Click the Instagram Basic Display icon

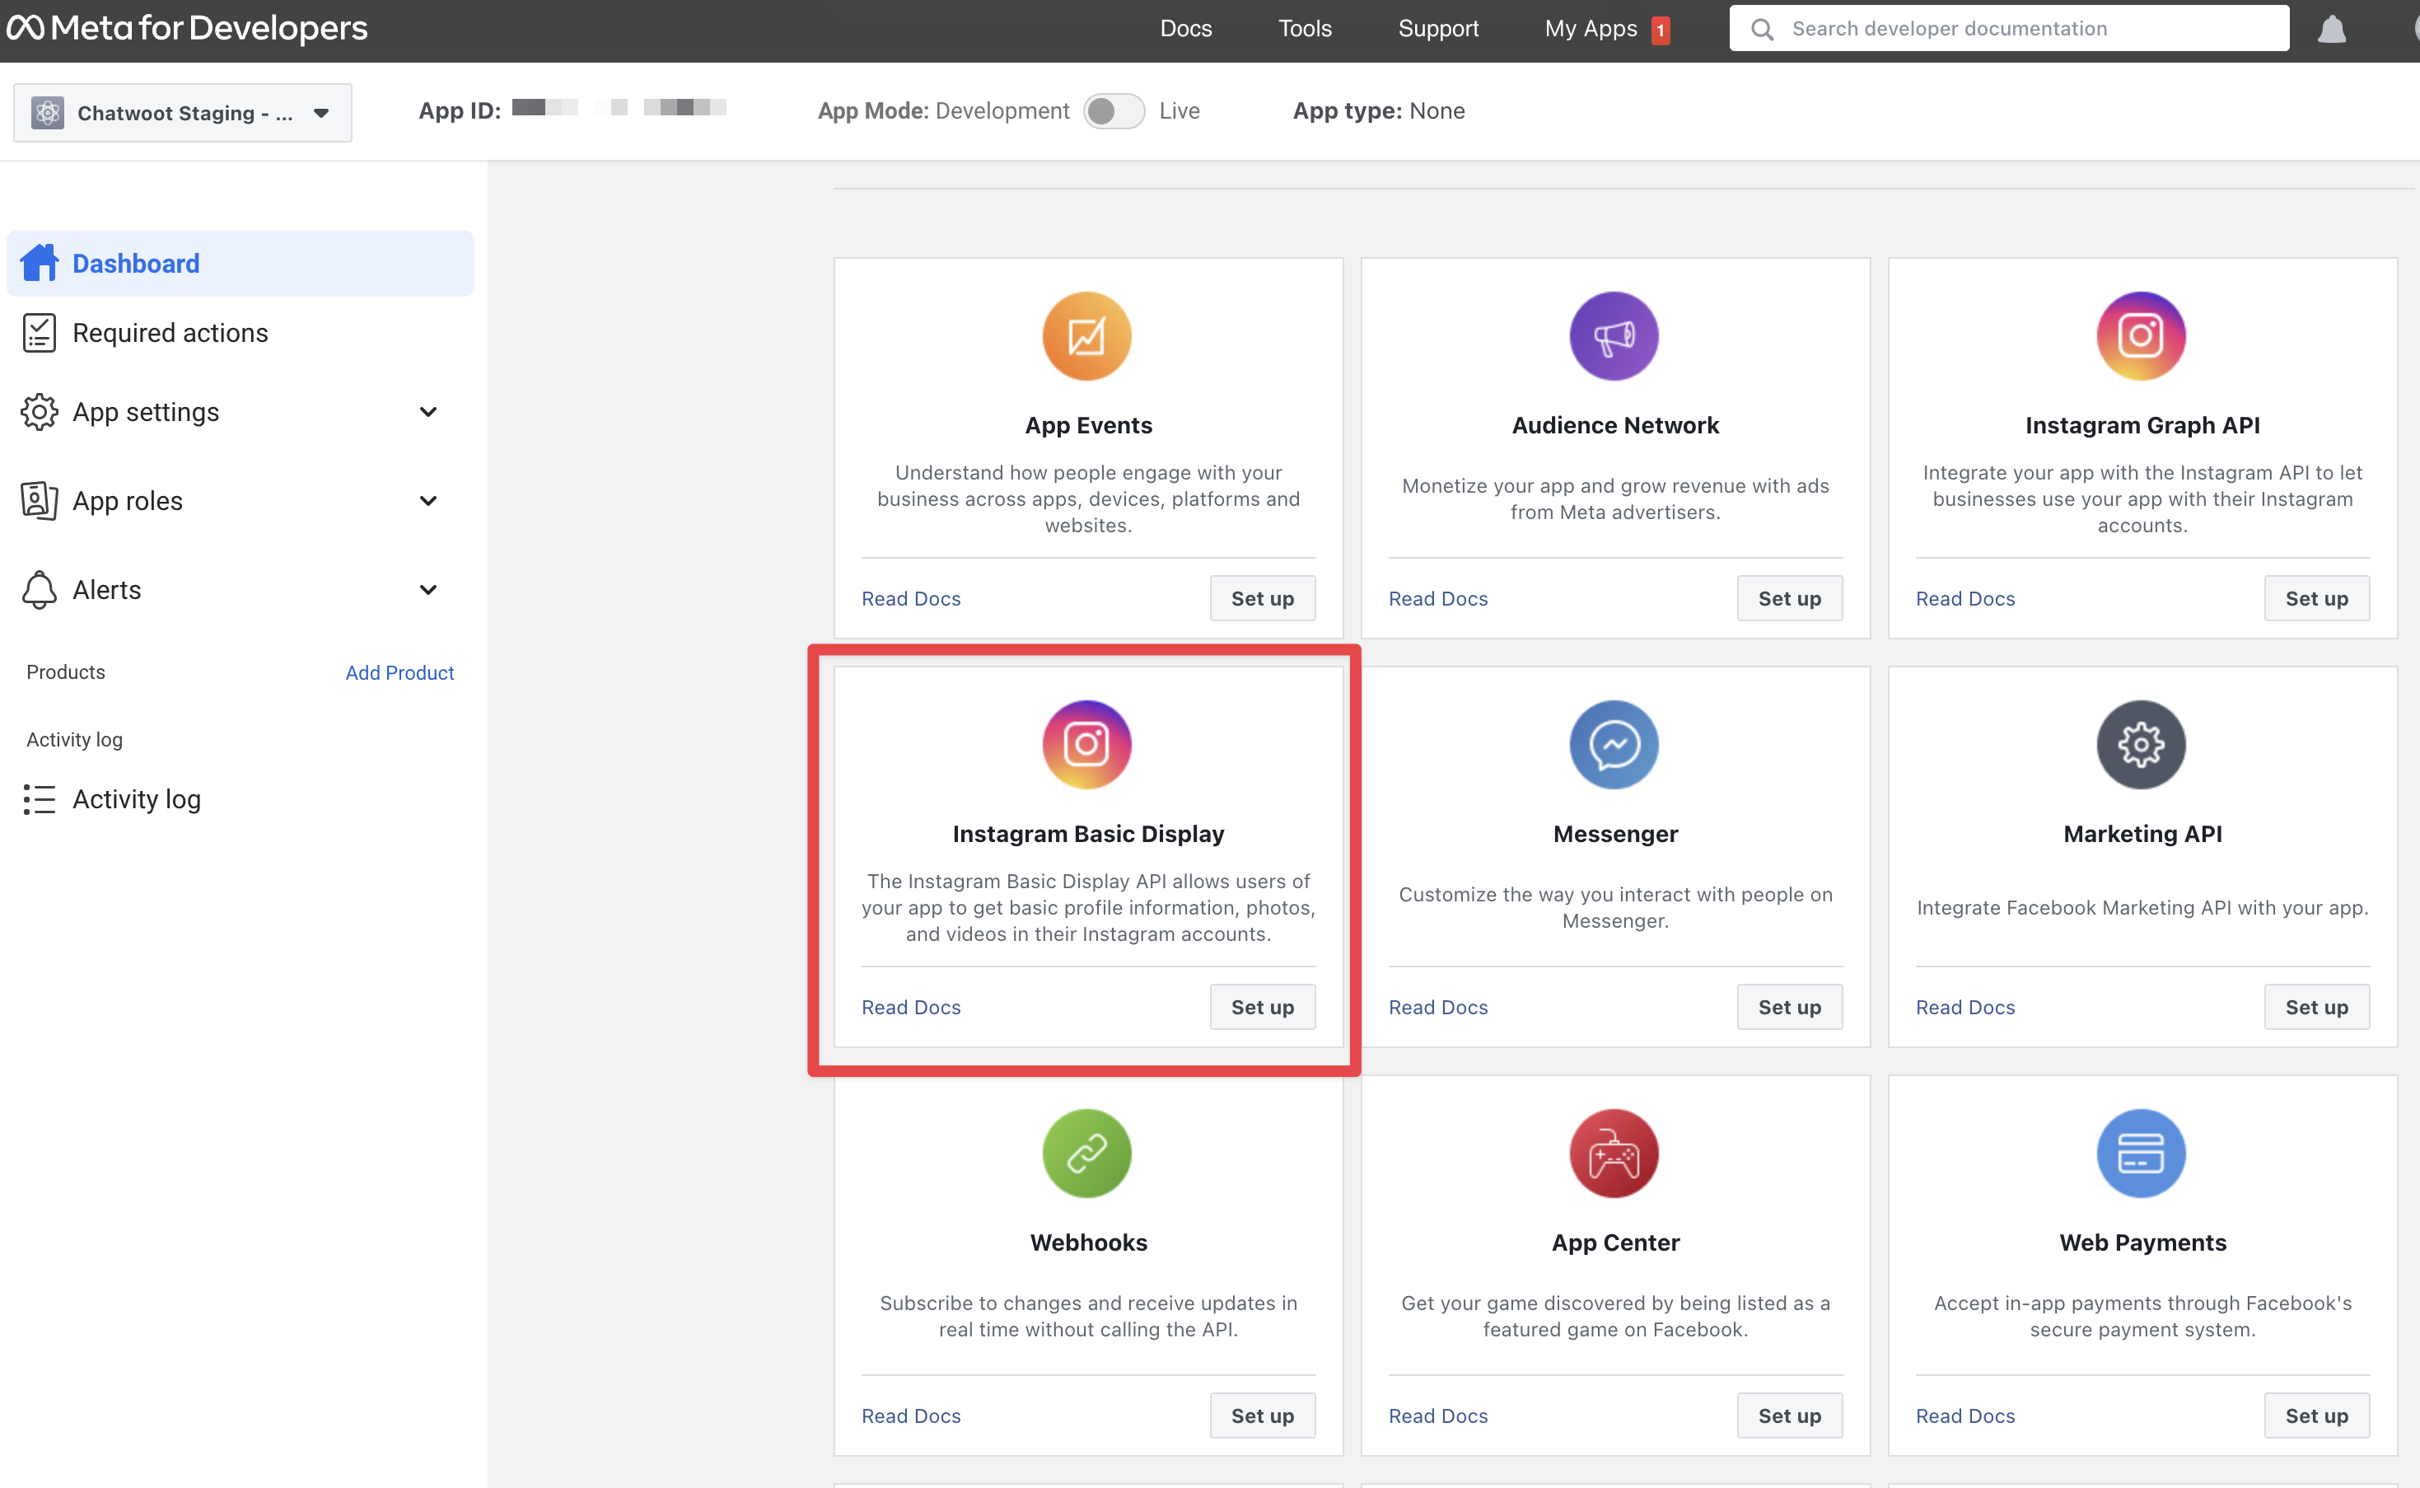(1087, 745)
